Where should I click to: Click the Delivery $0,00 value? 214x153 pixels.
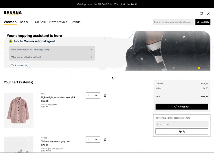(x=205, y=88)
